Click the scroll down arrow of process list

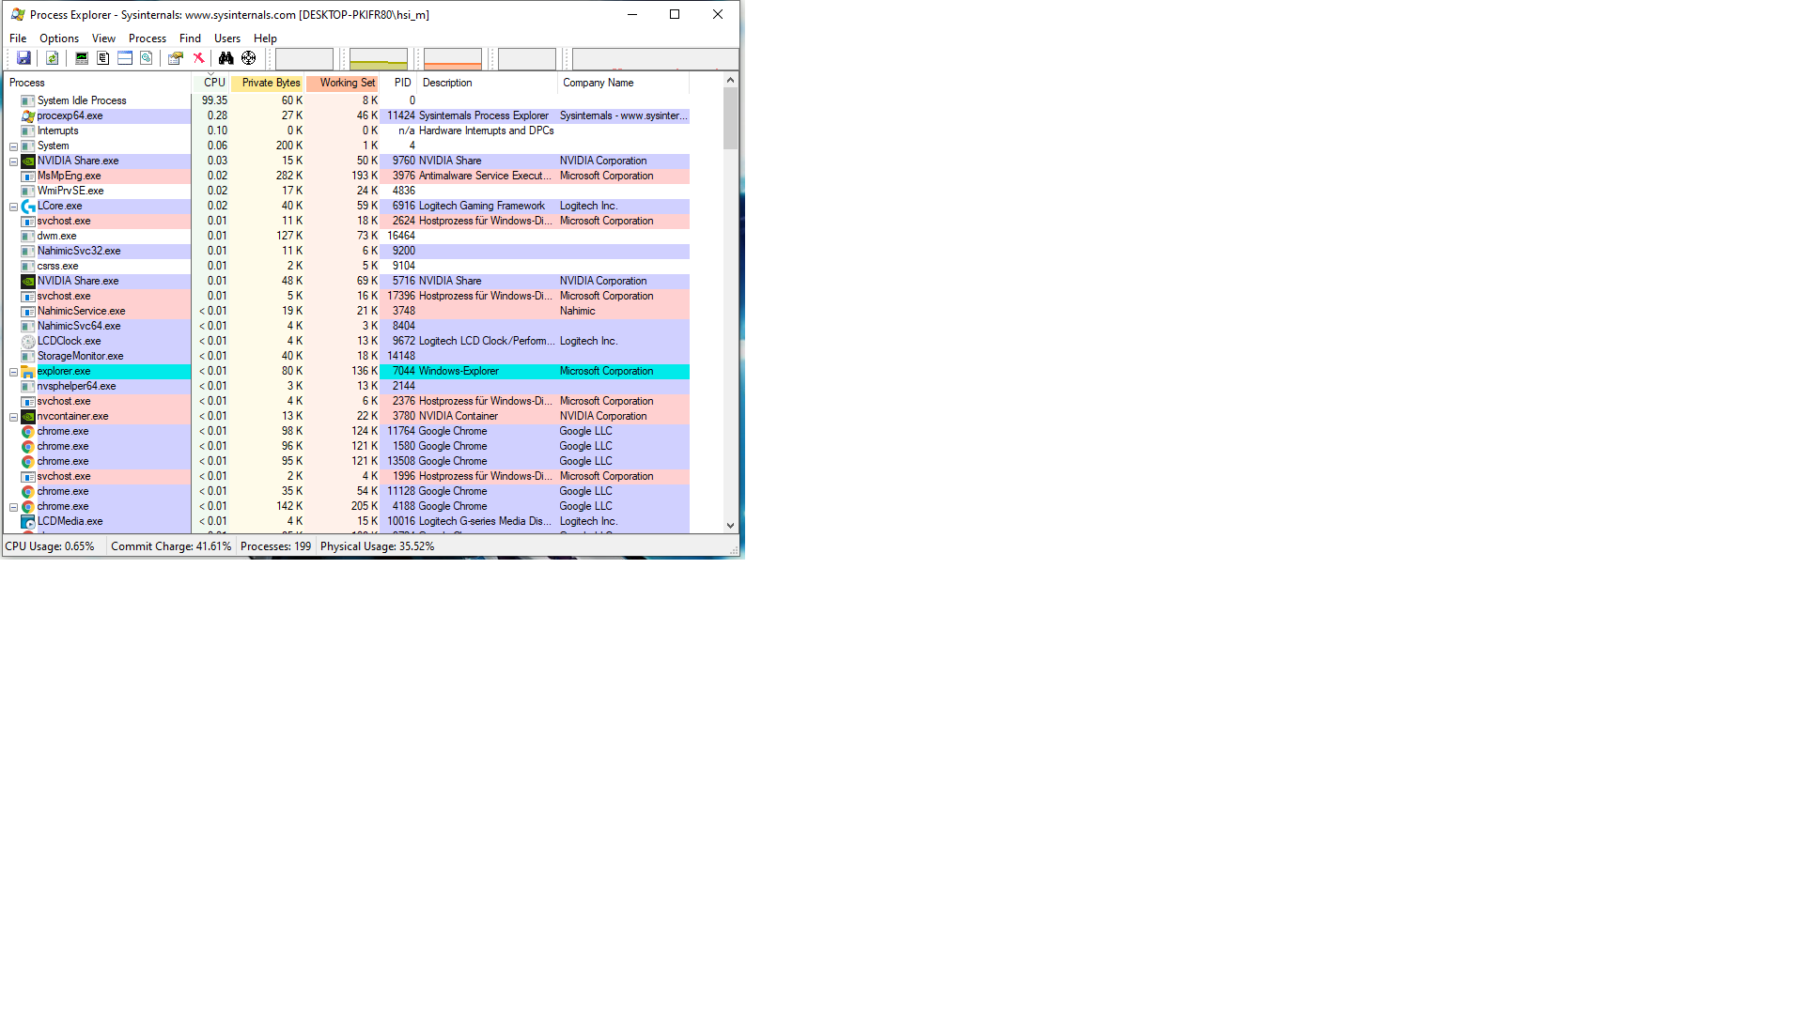pyautogui.click(x=730, y=526)
